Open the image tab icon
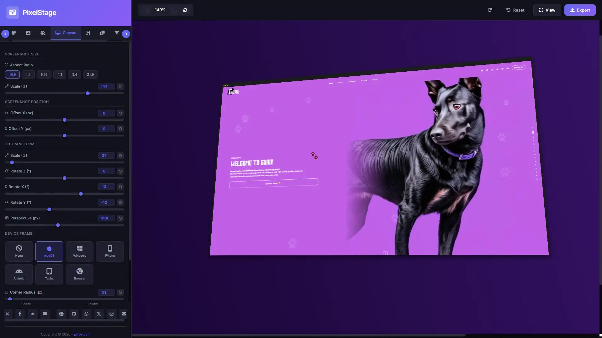 pos(28,33)
